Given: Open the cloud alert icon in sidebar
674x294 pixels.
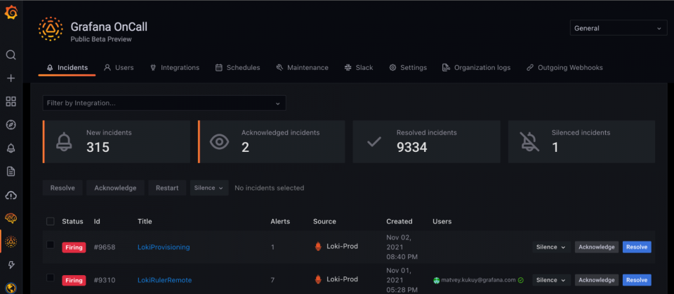Looking at the screenshot, I should pyautogui.click(x=11, y=195).
